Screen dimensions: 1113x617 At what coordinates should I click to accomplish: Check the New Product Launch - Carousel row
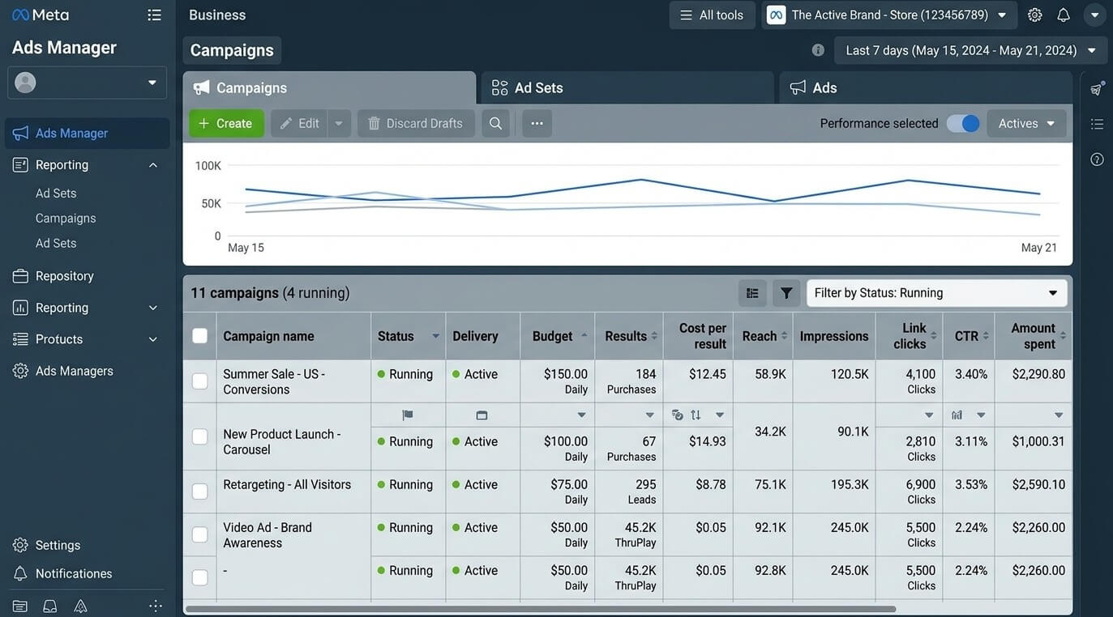(199, 436)
